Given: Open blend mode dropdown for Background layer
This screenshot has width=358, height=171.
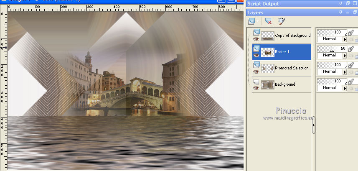Looking at the screenshot, I should coord(345,88).
